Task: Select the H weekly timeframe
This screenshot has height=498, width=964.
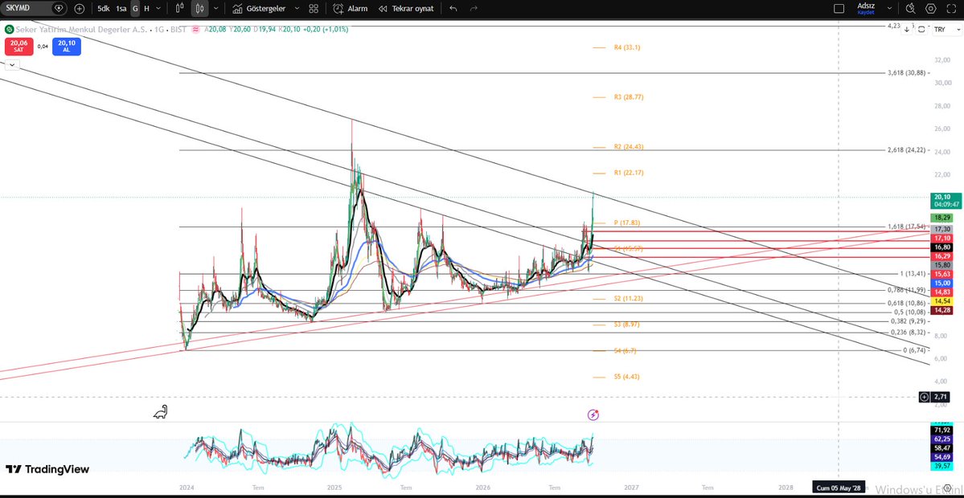Action: pos(146,9)
